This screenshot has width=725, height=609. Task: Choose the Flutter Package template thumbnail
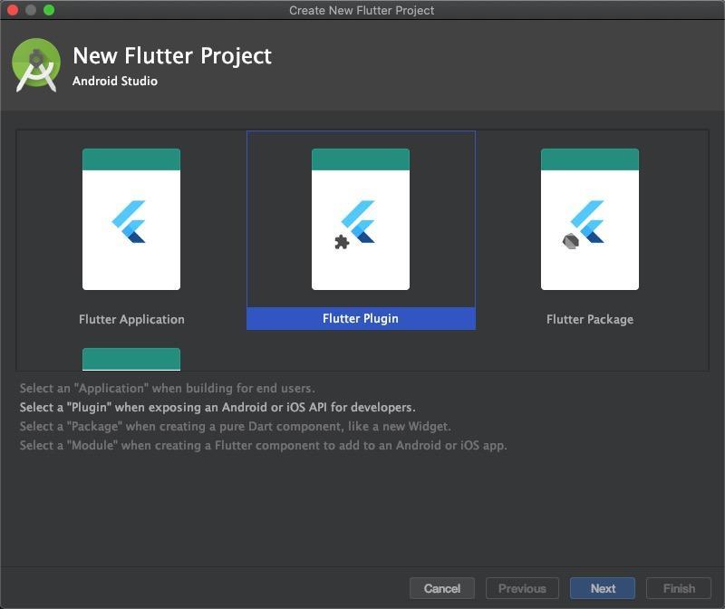pyautogui.click(x=590, y=219)
